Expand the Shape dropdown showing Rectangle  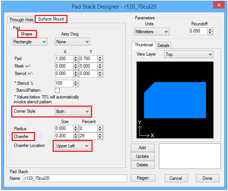coord(29,42)
